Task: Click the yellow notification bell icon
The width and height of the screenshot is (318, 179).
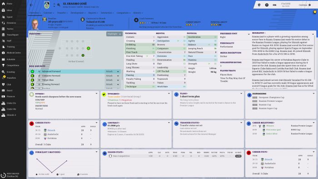Action: (315, 12)
